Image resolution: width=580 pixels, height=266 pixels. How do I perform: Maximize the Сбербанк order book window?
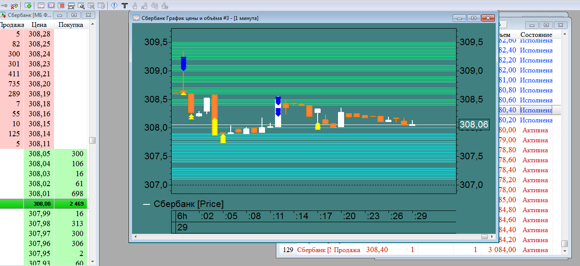click(74, 15)
